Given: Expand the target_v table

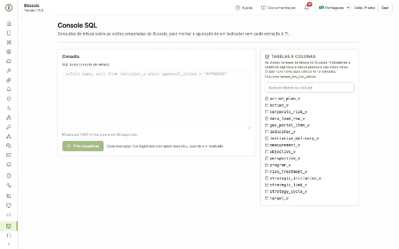Looking at the screenshot, I should 277,198.
